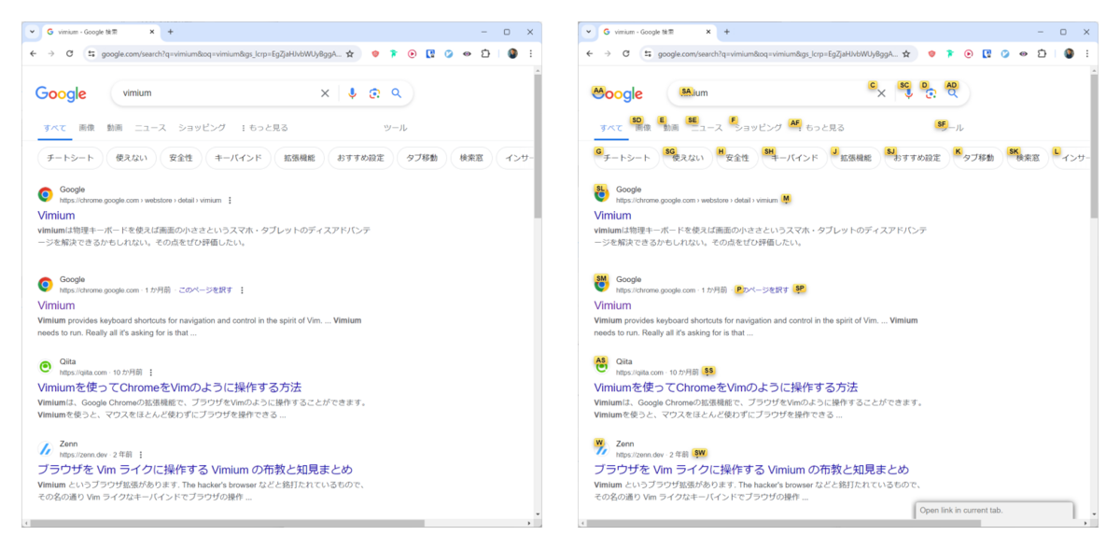Image resolution: width=1120 pixels, height=549 pixels.
Task: Open a new tab in left window
Action: coord(170,32)
